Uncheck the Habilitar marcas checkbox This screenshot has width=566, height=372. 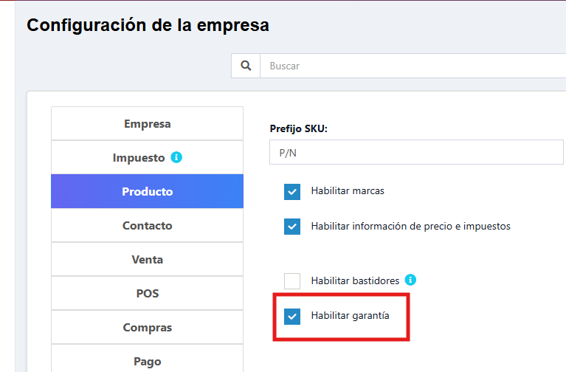click(292, 192)
